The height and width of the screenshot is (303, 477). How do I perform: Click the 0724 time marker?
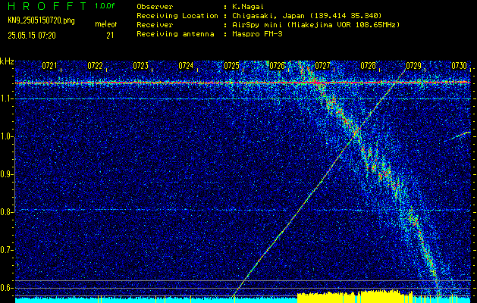[186, 66]
